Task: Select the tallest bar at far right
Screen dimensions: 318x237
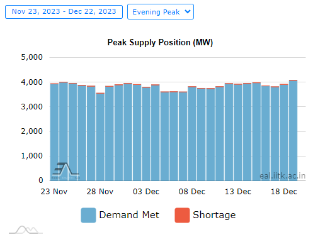Action: 293,130
